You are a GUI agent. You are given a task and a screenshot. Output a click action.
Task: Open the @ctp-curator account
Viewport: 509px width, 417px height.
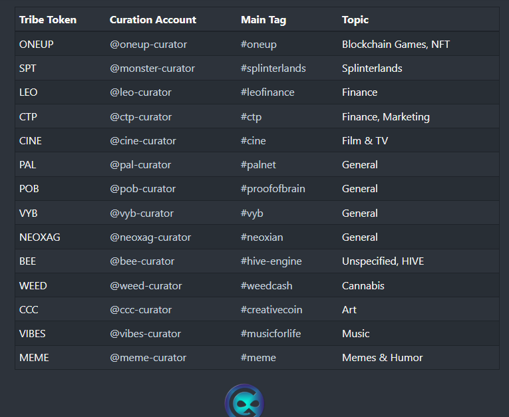[140, 117]
